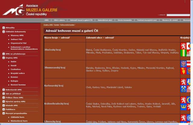The image size is (193, 125).
Task: Go to Krajské sekce in sidebar
Action: tap(17, 73)
